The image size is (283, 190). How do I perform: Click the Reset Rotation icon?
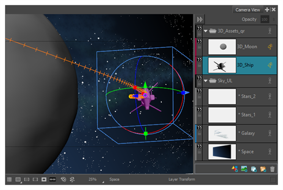point(72,180)
